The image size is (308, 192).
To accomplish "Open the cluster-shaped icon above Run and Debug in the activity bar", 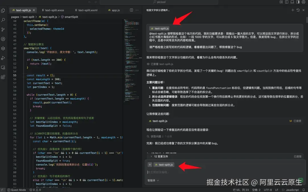I will coord(3,48).
